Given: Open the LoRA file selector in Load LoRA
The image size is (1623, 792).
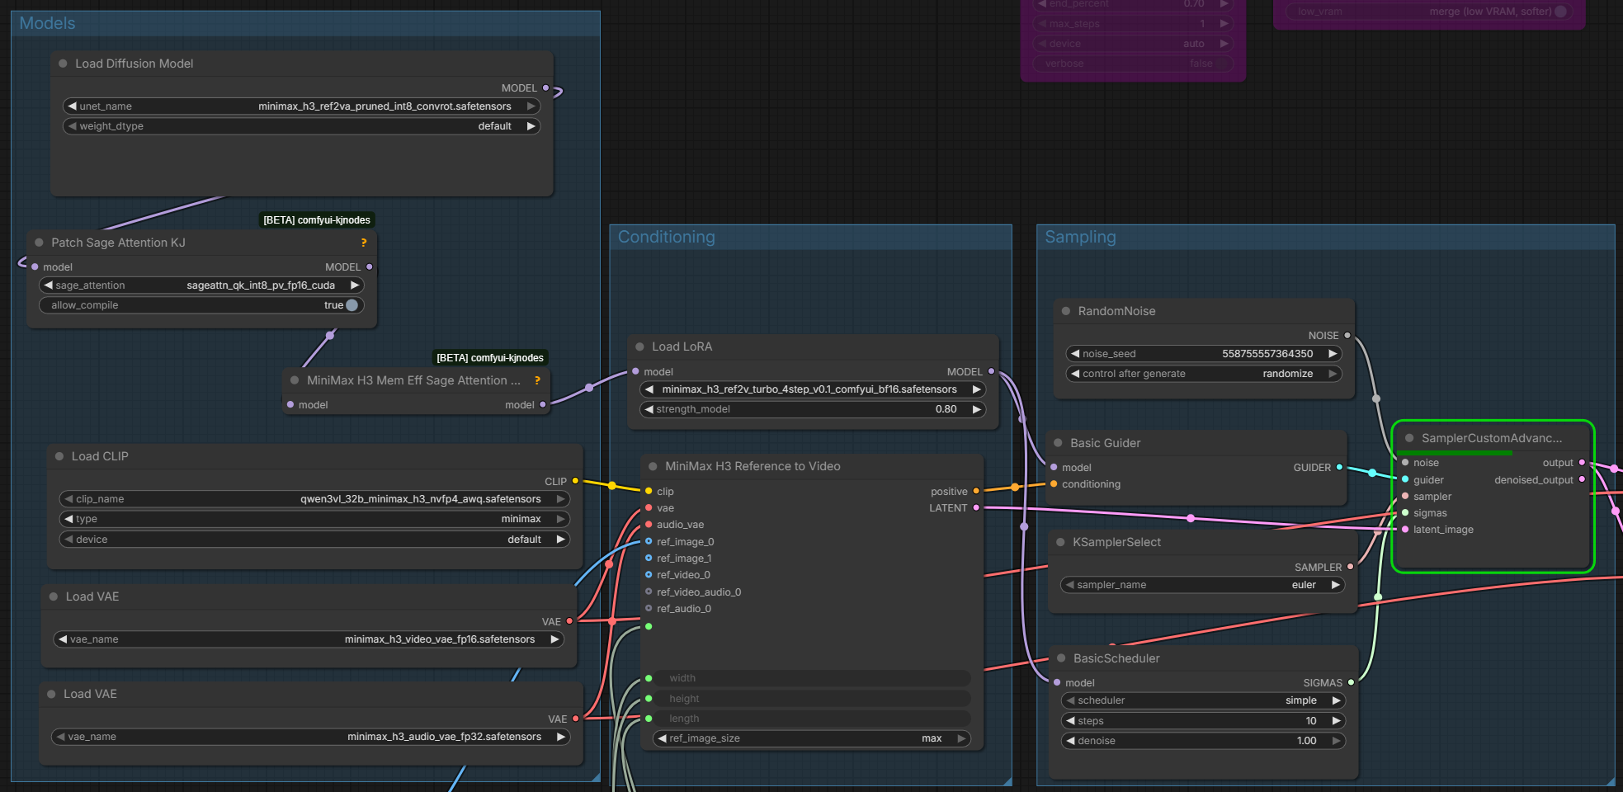Looking at the screenshot, I should pyautogui.click(x=813, y=389).
